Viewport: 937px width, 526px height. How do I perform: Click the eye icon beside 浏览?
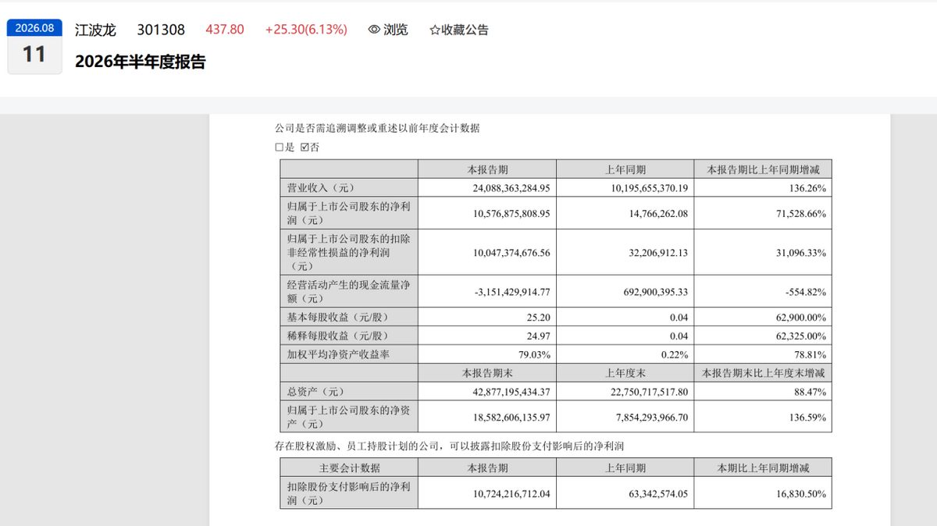click(x=374, y=30)
